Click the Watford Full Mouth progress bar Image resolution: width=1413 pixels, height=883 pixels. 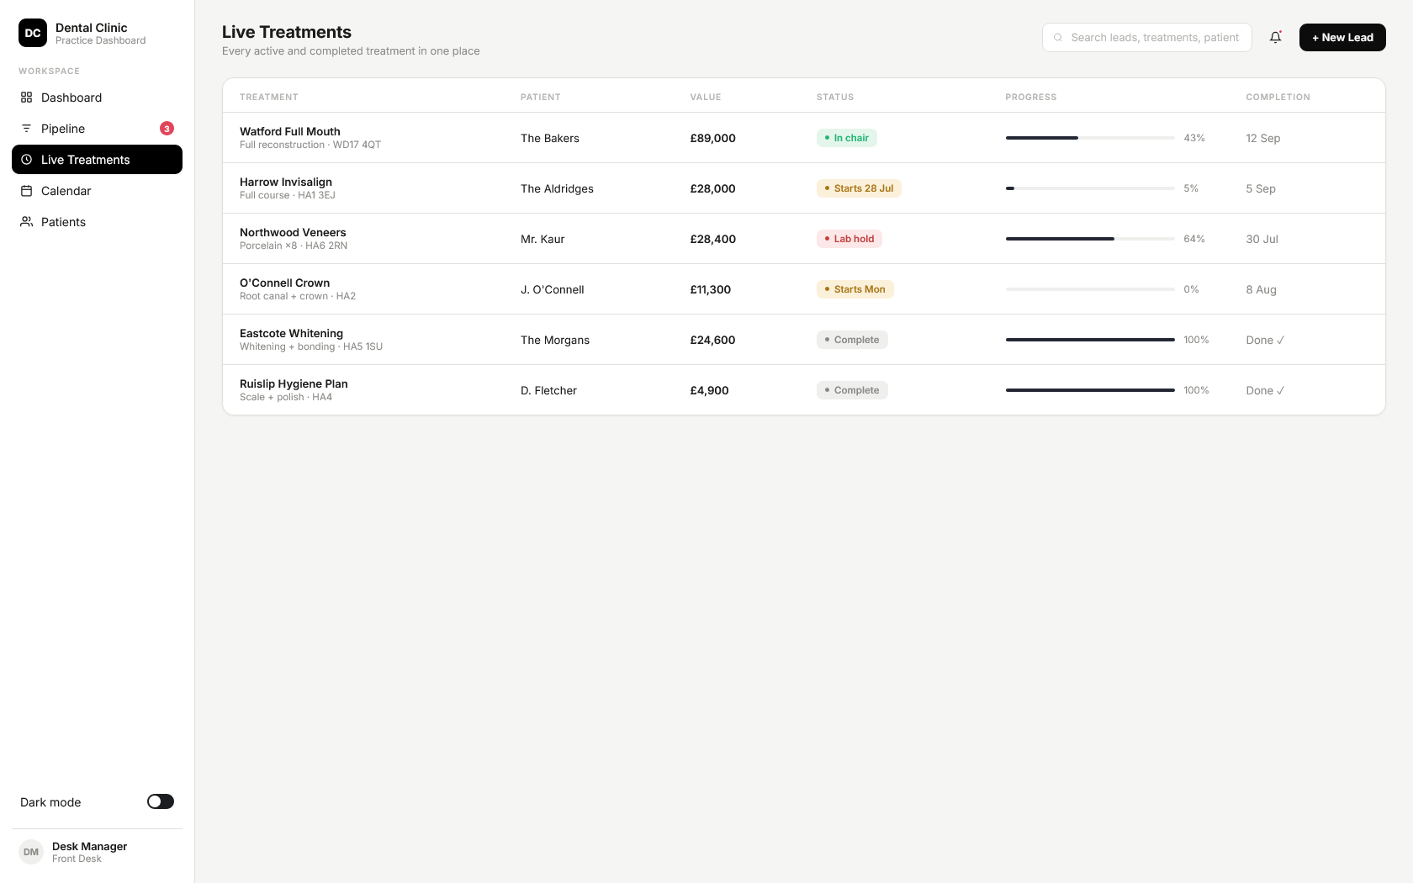(x=1090, y=138)
